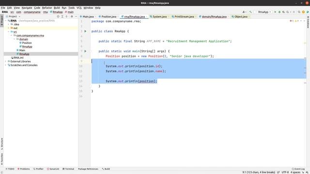Click Collapse All icon in Project panel
The width and height of the screenshot is (310, 174).
click(67, 16)
